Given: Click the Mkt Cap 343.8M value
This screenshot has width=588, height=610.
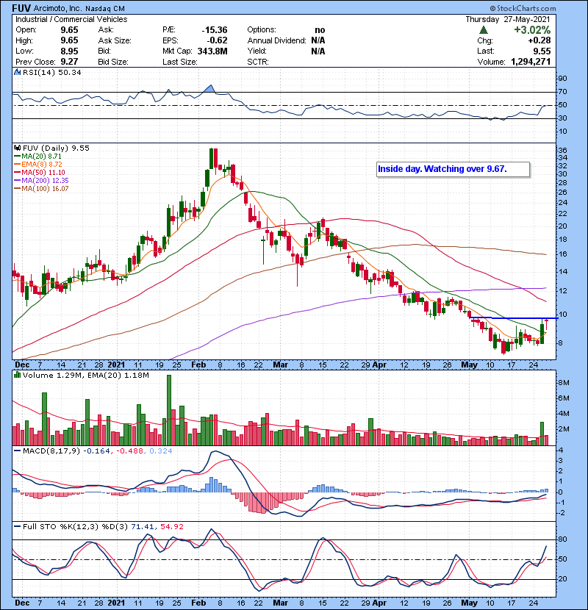Looking at the screenshot, I should tap(212, 51).
